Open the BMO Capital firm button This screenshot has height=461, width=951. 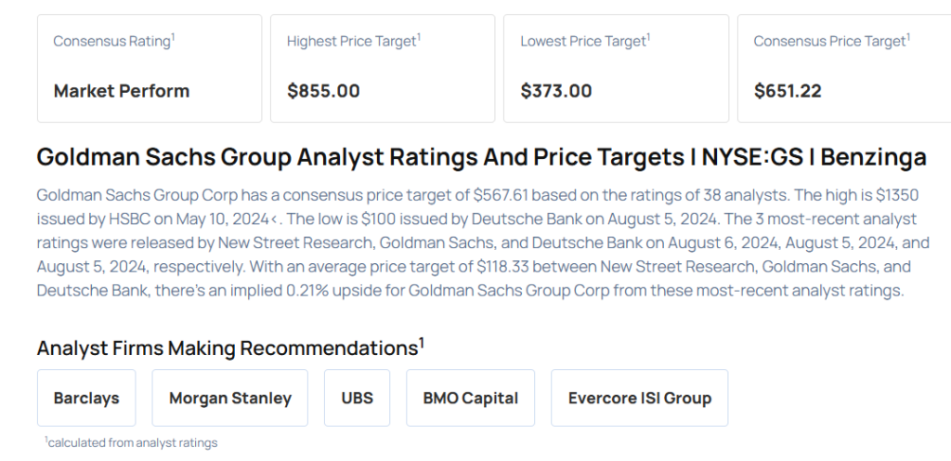470,398
